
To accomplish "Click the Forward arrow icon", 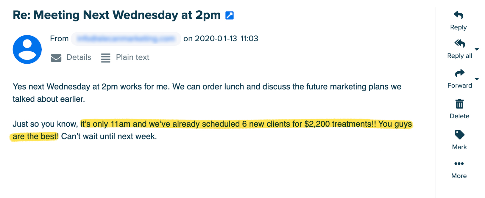I will (460, 73).
